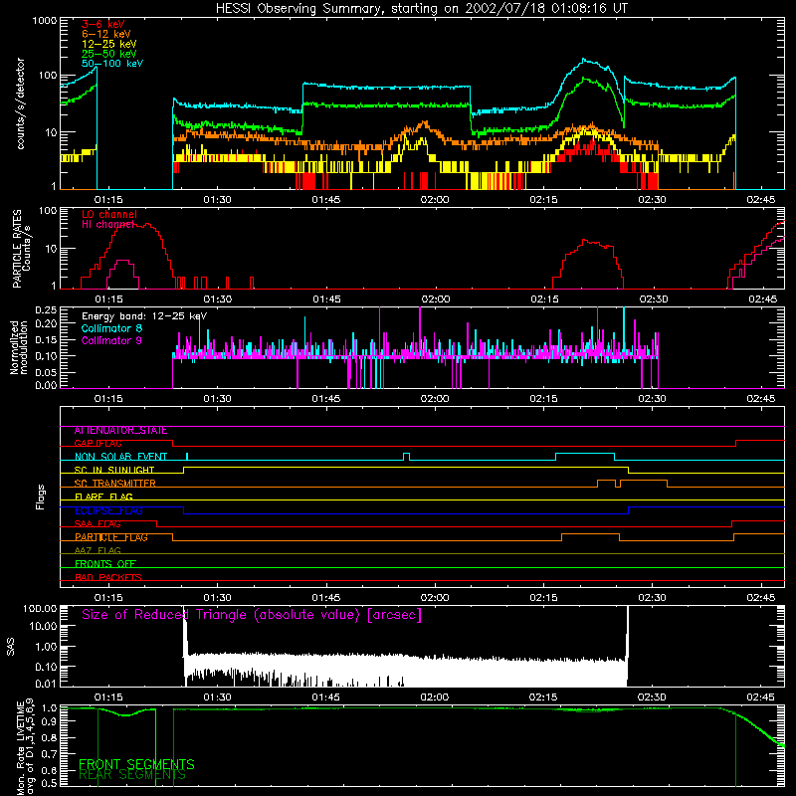The image size is (796, 796).
Task: Select the PARTICLE_FLAG label
Action: pos(111,537)
